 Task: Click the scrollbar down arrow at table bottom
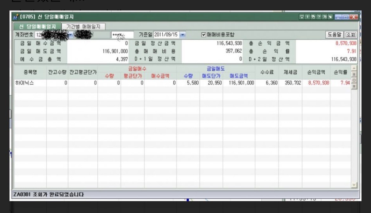pyautogui.click(x=355, y=185)
